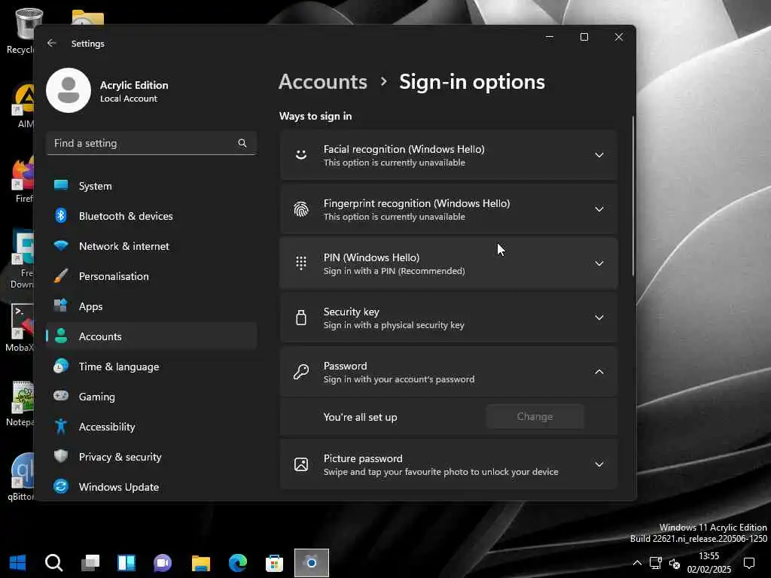Open Privacy & security
This screenshot has height=578, width=771.
point(151,457)
